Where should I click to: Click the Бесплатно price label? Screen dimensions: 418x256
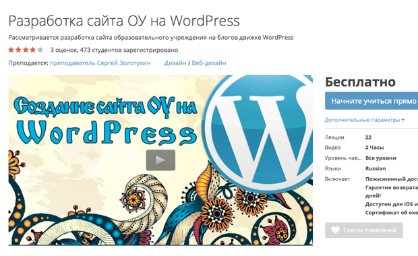(x=360, y=82)
